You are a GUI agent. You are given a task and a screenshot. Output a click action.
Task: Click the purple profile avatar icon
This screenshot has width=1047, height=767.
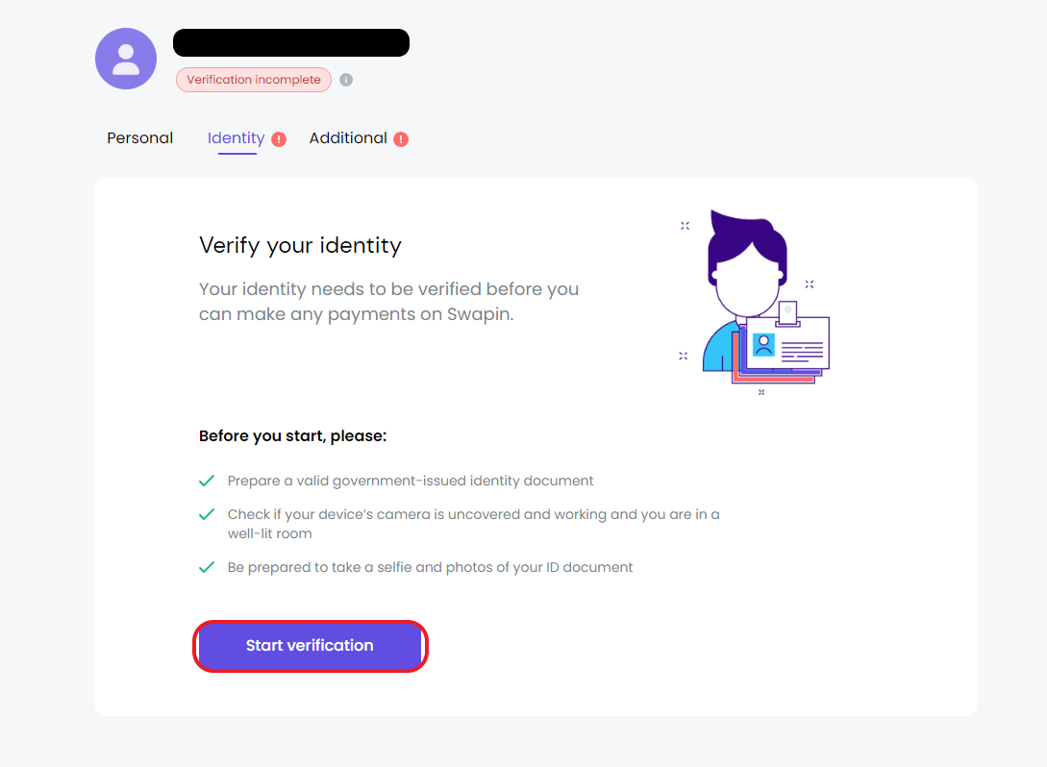click(126, 59)
